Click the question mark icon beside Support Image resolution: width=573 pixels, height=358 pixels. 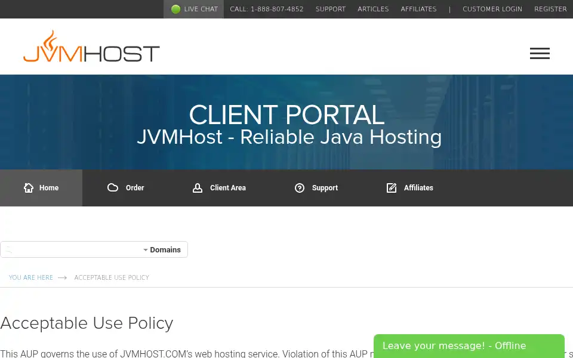299,188
